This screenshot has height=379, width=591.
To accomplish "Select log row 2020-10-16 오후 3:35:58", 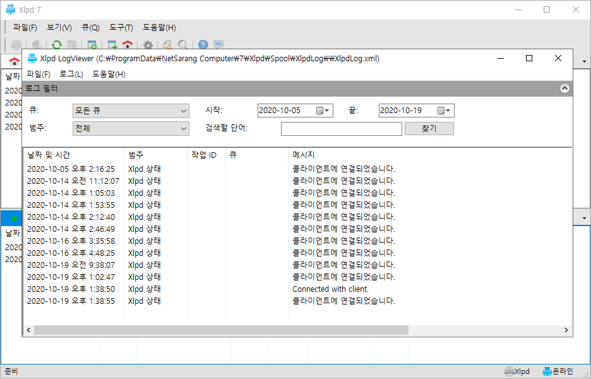I will tap(297, 241).
